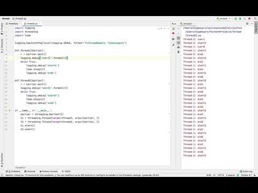This screenshot has height=193, width=258.
Task: Click 'Thread-1: num=0' console output line
Action: click(194, 47)
